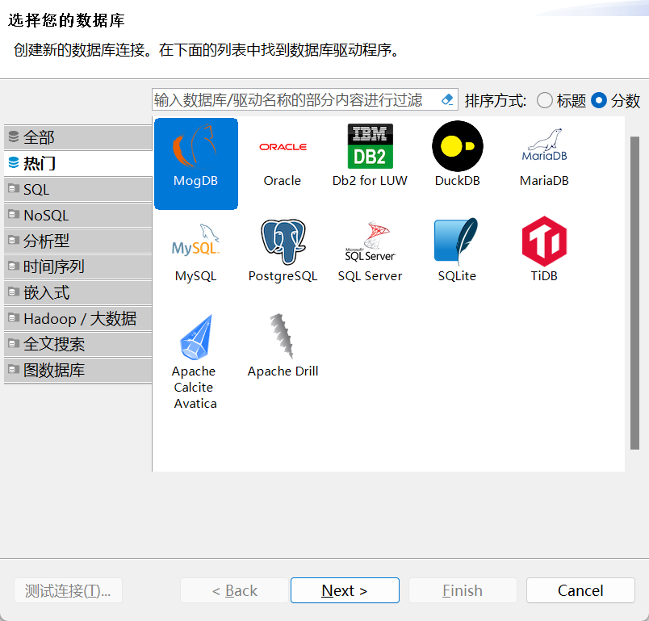
Task: Open the 嵌入式 category
Action: [78, 292]
